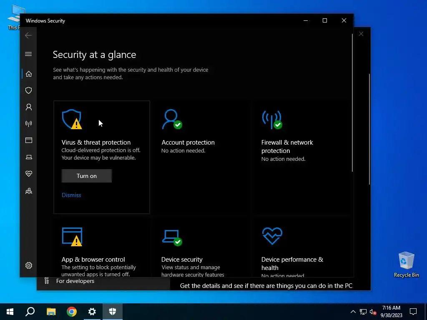Image resolution: width=427 pixels, height=320 pixels.
Task: Select For developers in Settings window behind
Action: [75, 281]
